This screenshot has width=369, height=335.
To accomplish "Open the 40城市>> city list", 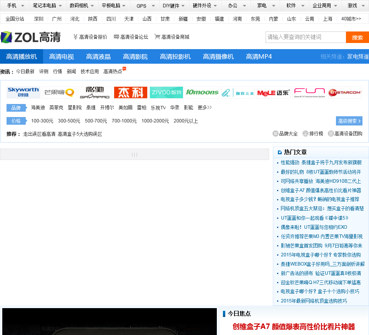I will pyautogui.click(x=351, y=19).
